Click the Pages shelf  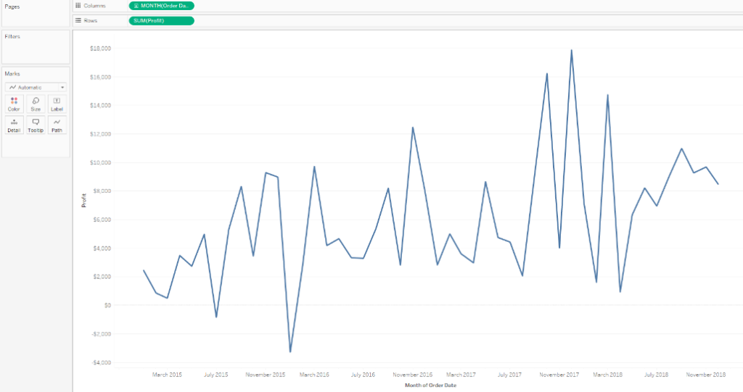(x=36, y=13)
